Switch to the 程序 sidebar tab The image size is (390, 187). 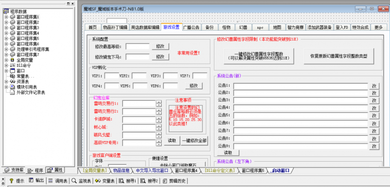click(36, 170)
